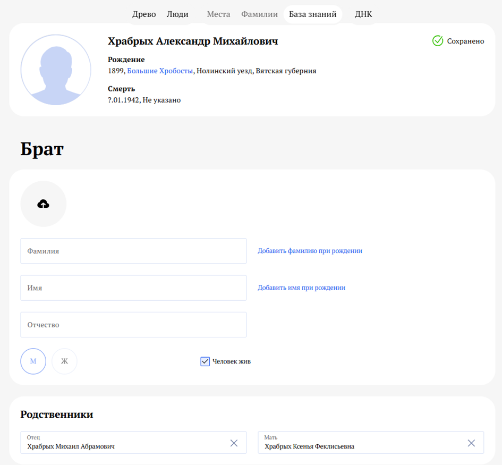The width and height of the screenshot is (502, 465).
Task: Click Александр Михайлович's profile avatar
Action: point(56,70)
